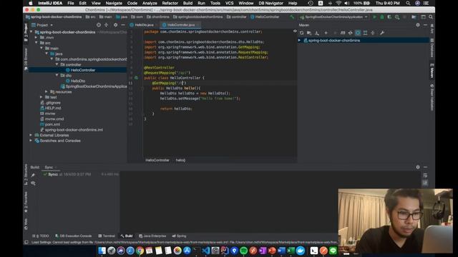Screen dimensions: 458x257
Task: Expand the .mvn folder
Action: pos(36,38)
